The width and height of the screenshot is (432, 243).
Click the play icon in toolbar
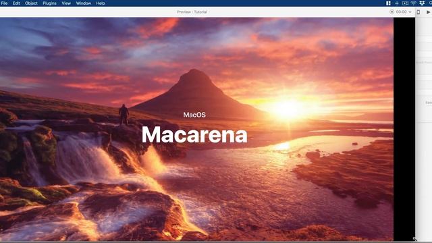428,12
